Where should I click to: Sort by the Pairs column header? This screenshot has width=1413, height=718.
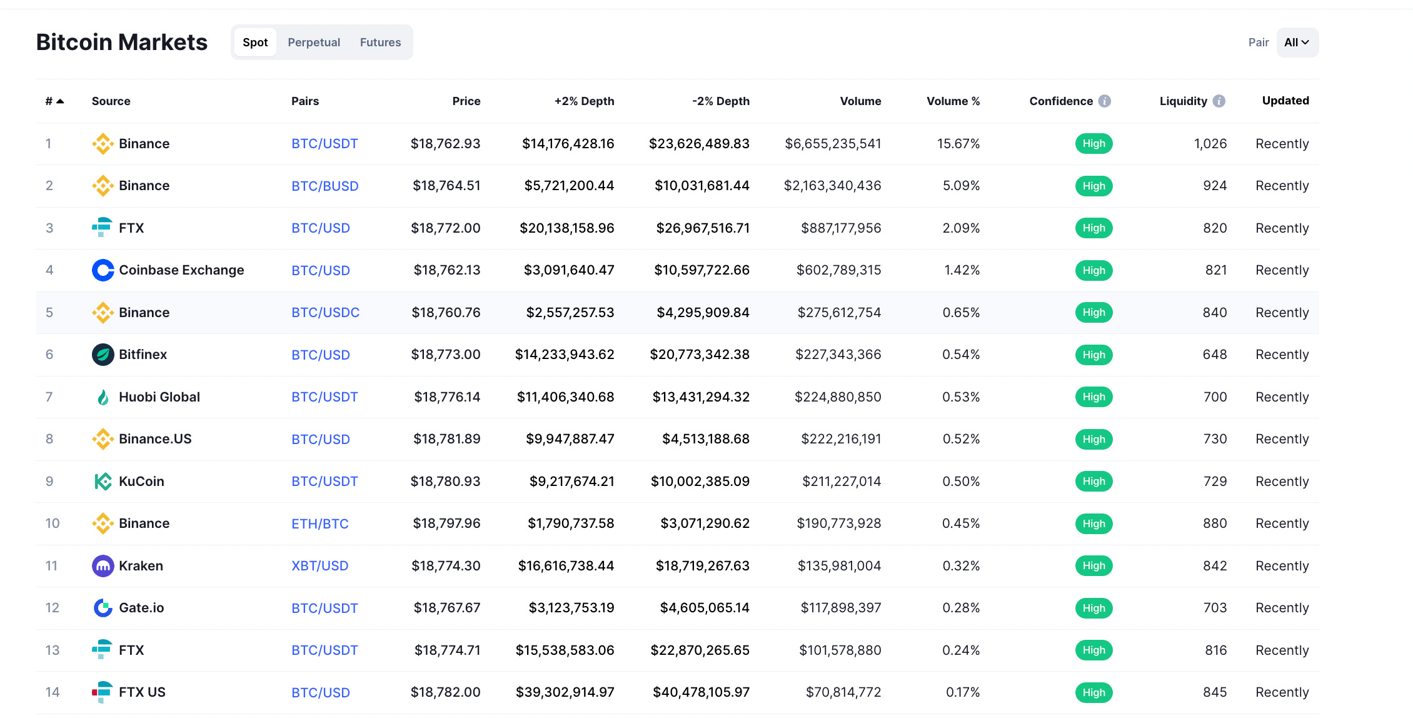tap(305, 101)
